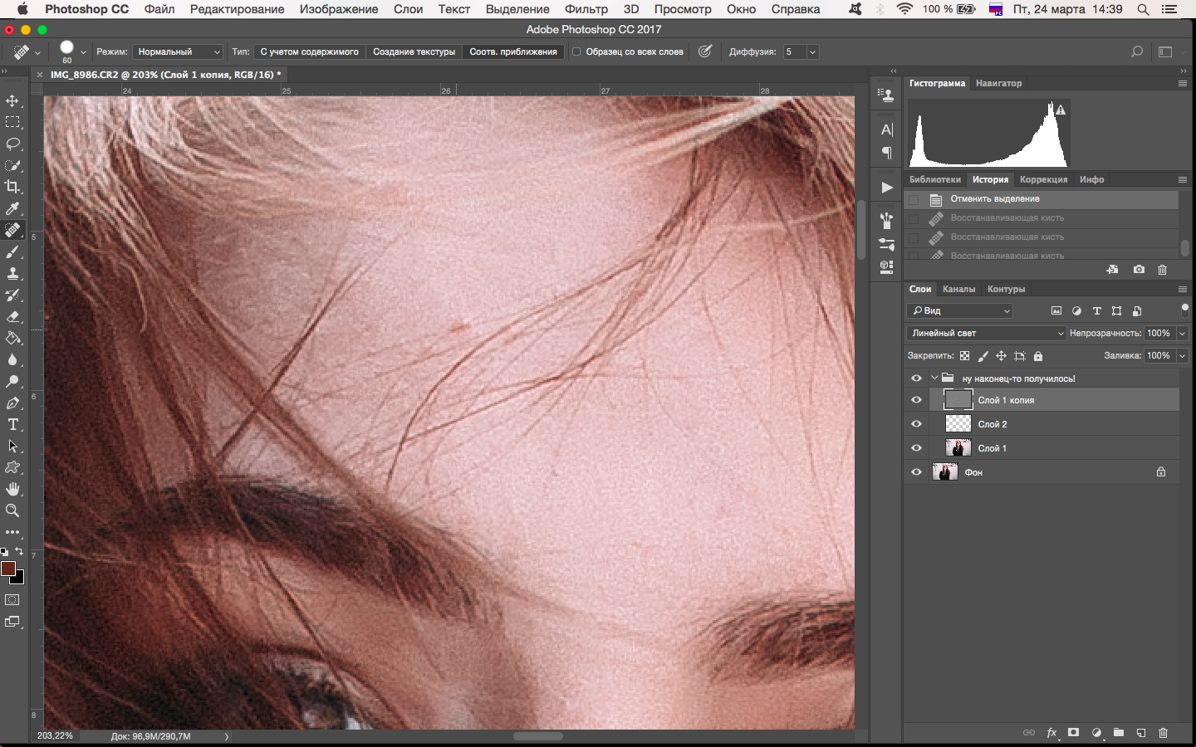Screen dimensions: 1196x747
Task: Click the foreground color swatch
Action: (8, 569)
